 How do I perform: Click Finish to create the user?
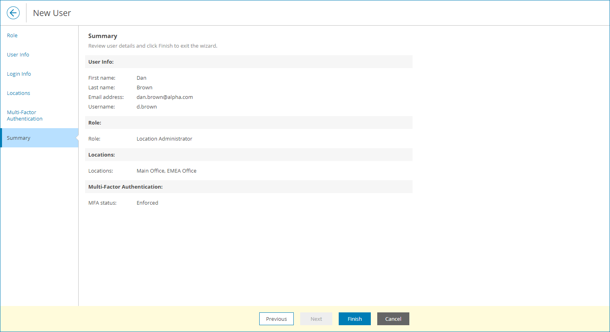tap(355, 319)
